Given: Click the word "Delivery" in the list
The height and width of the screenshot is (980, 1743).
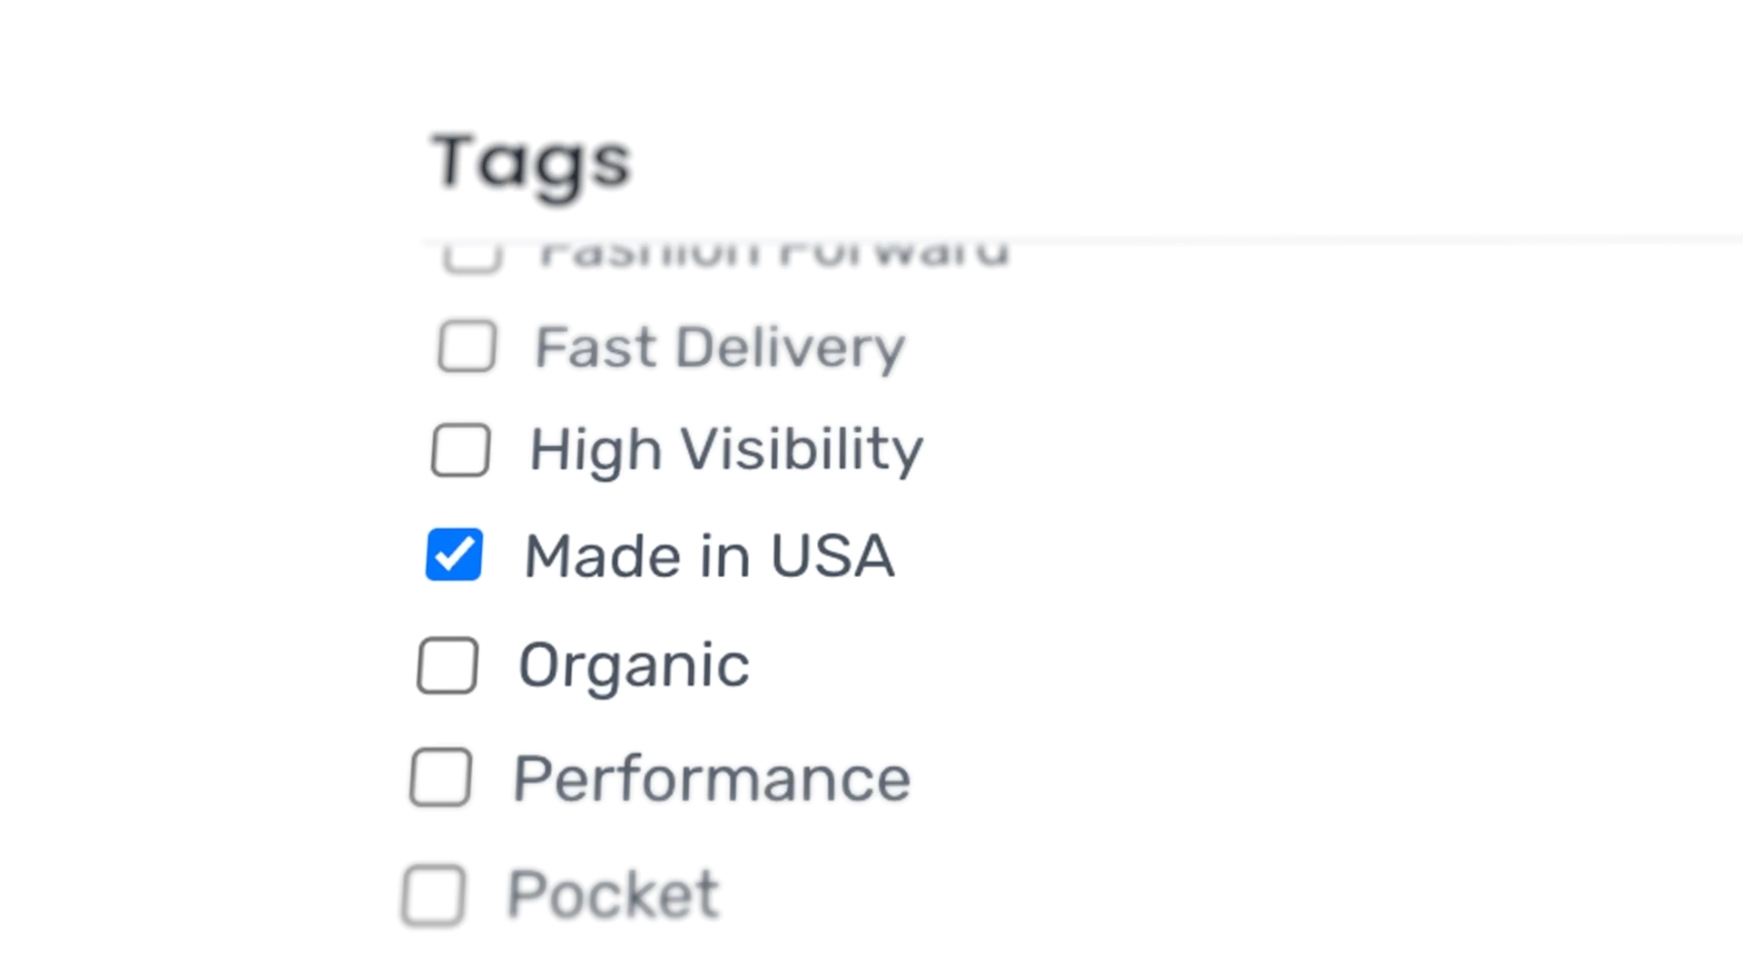Looking at the screenshot, I should coord(790,348).
